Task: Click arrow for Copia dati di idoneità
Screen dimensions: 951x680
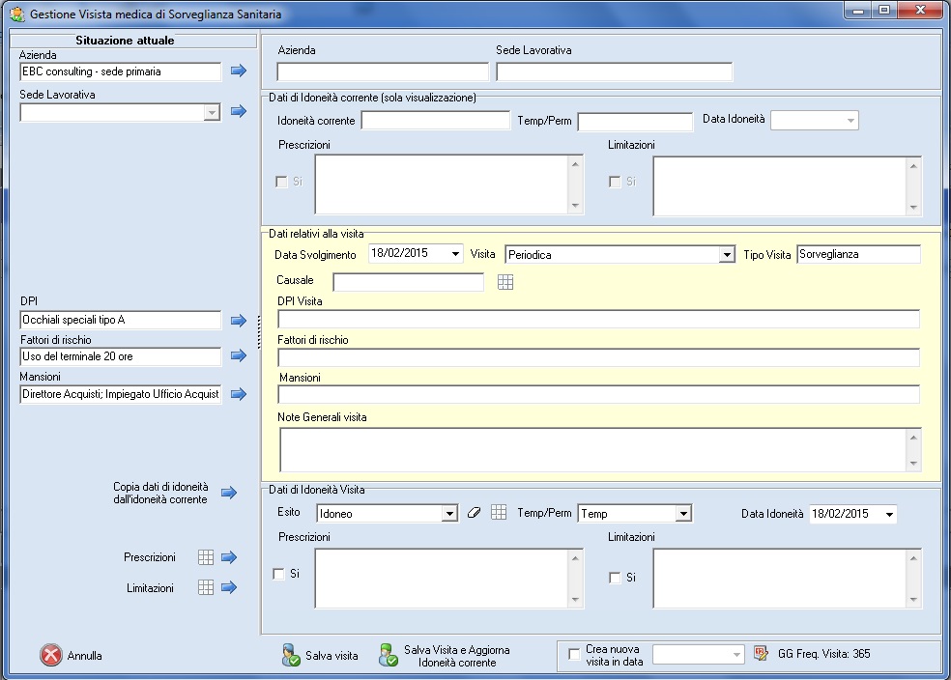Action: pos(229,493)
